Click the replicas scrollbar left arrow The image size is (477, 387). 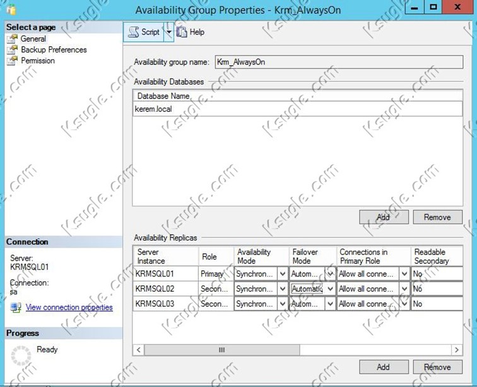[139, 350]
